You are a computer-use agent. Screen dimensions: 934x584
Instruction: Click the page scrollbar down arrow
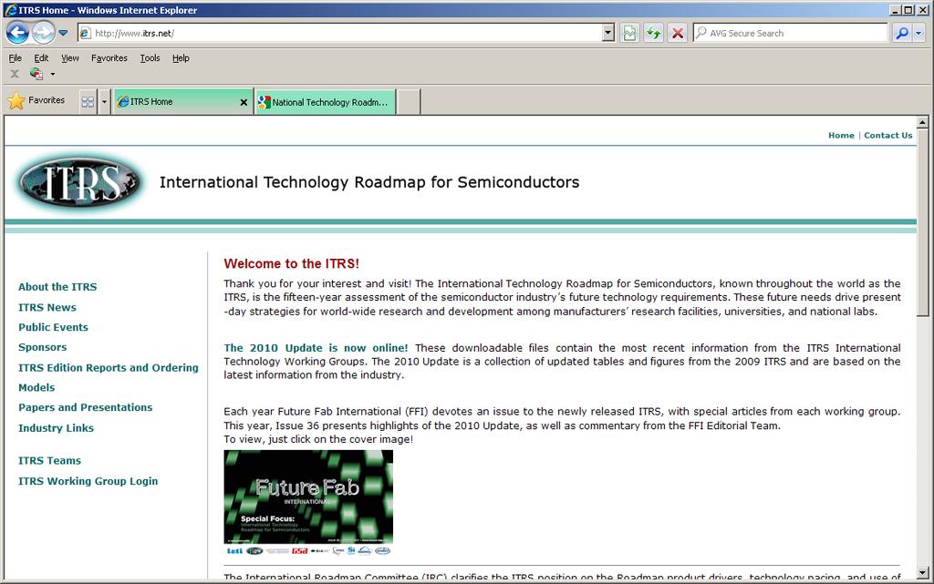click(923, 573)
